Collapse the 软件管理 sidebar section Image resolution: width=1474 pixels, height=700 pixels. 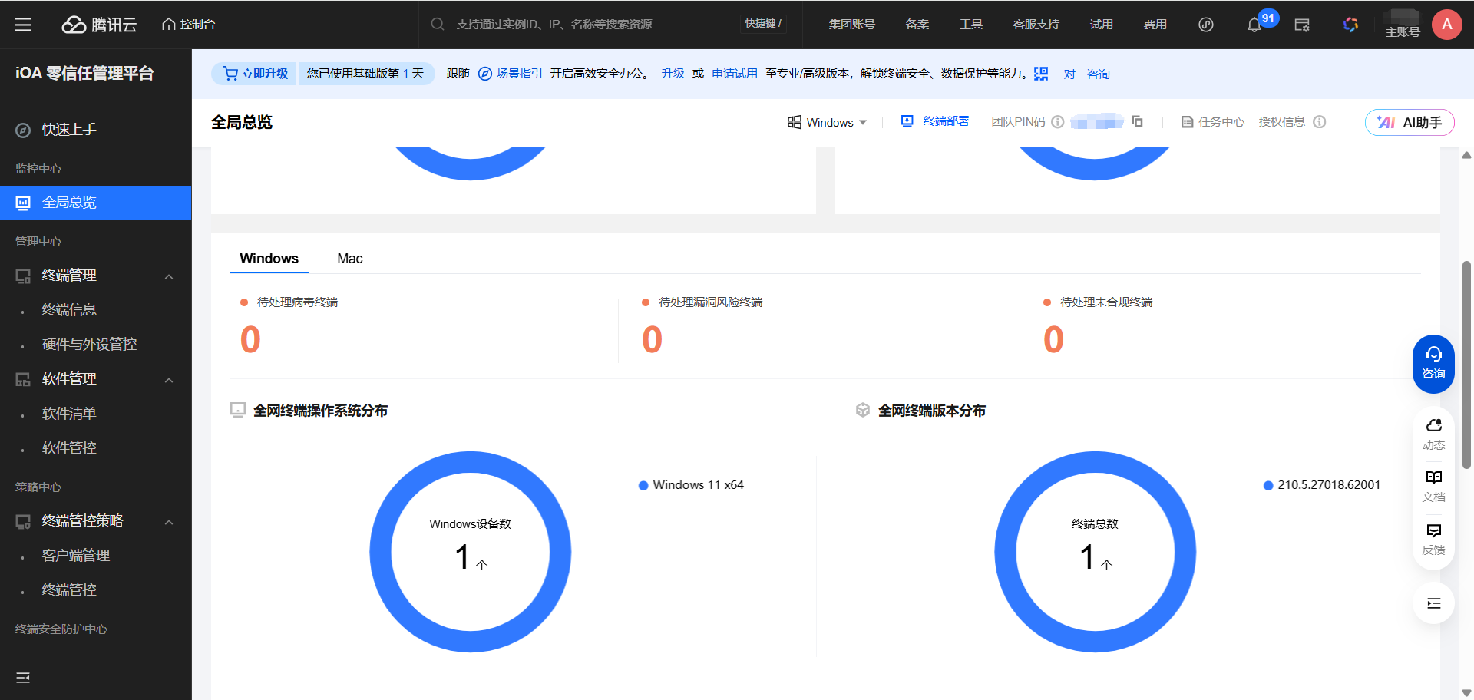(x=169, y=379)
